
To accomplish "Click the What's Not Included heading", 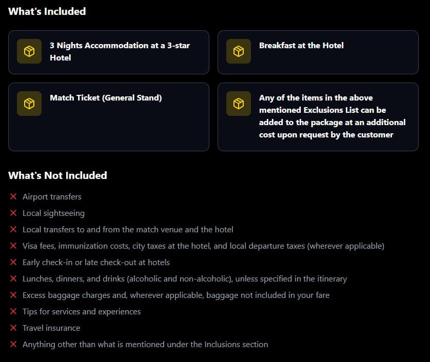I will pos(57,175).
